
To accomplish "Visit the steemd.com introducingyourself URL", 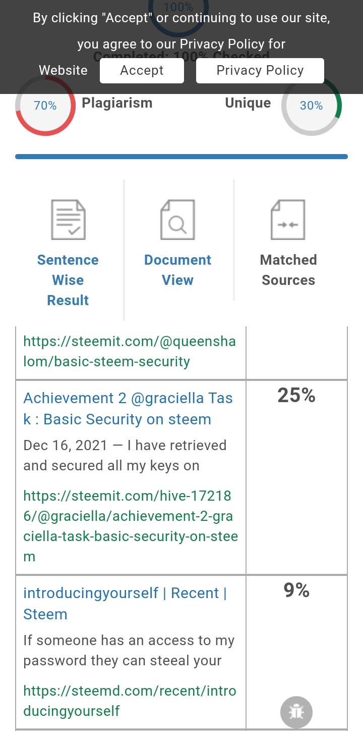I will 130,701.
